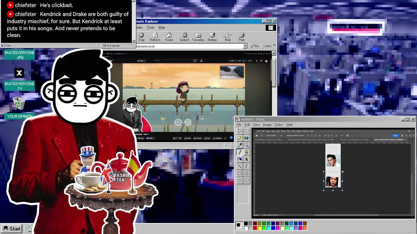Viewport: 417px width, 234px height.
Task: Toggle Show Transform Controls checkbox
Action: (x=288, y=136)
